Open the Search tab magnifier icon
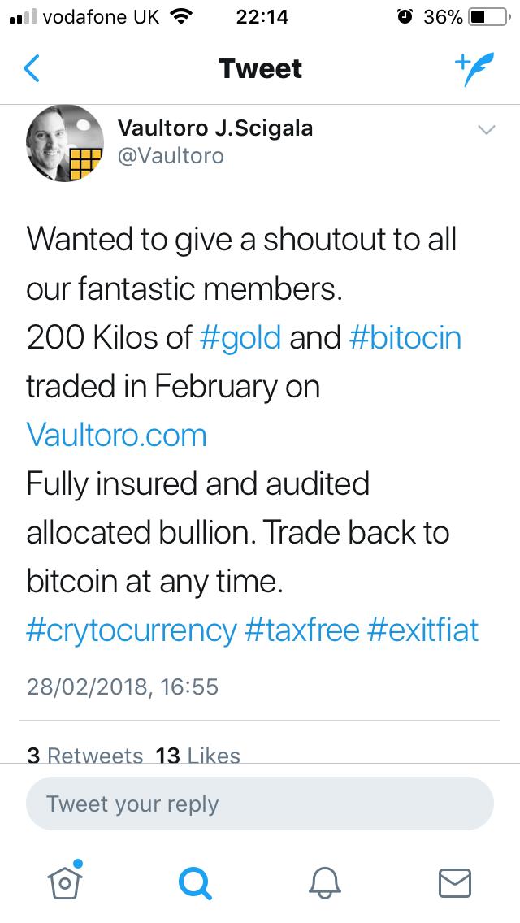Screen dimensions: 520x923 [x=195, y=882]
